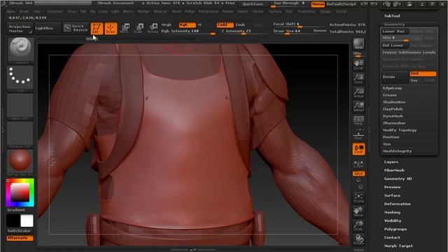448x252 pixels.
Task: Toggle the Rgb paint mode button
Action: [x=187, y=25]
